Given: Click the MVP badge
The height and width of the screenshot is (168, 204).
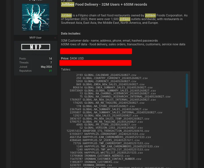Looking at the screenshot, I should pyautogui.click(x=36, y=47).
